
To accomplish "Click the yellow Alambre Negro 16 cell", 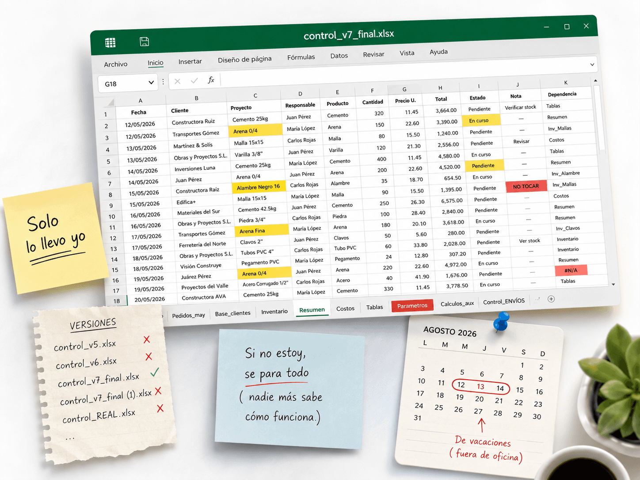I will (259, 187).
